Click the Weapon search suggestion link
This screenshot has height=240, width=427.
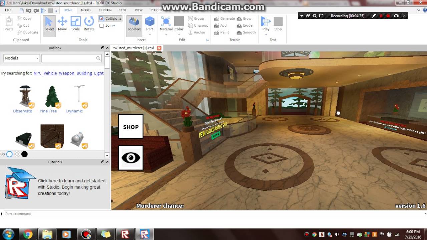tap(67, 73)
